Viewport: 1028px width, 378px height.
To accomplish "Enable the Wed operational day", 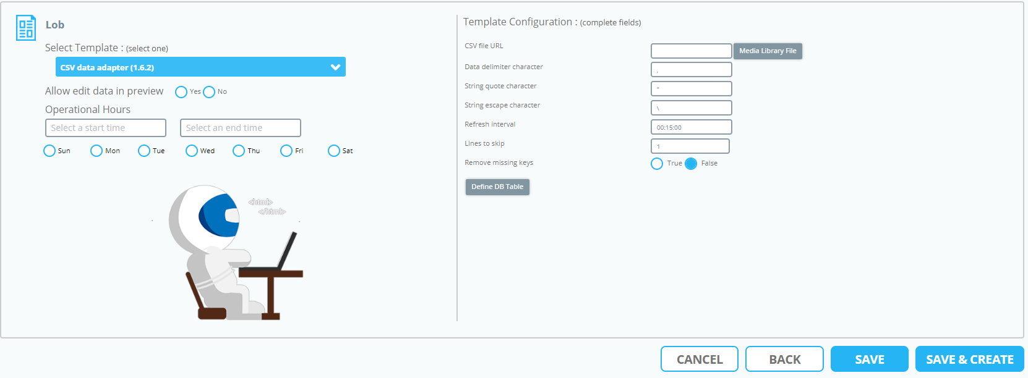I will click(191, 150).
